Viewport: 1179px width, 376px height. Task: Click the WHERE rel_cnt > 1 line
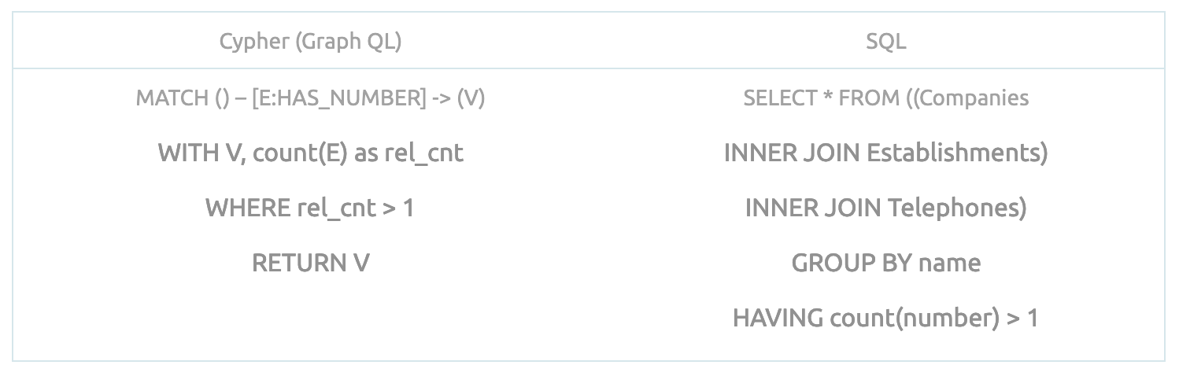pyautogui.click(x=310, y=208)
